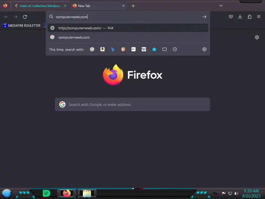Viewport: 265px width, 199px height.
Task: Search this time with Google
Action: 92,49
